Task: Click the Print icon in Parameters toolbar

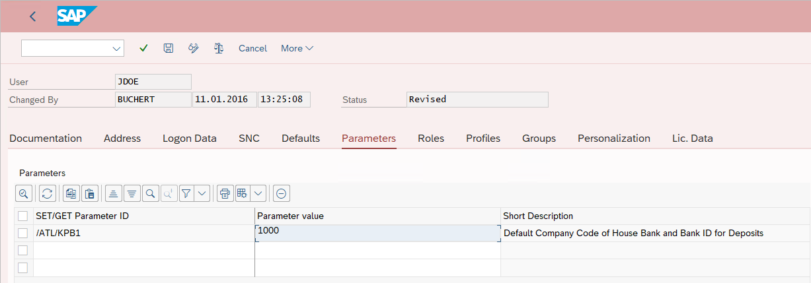Action: pyautogui.click(x=225, y=193)
